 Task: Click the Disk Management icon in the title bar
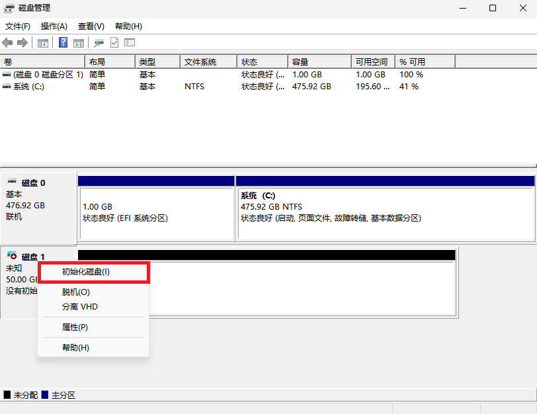[9, 8]
